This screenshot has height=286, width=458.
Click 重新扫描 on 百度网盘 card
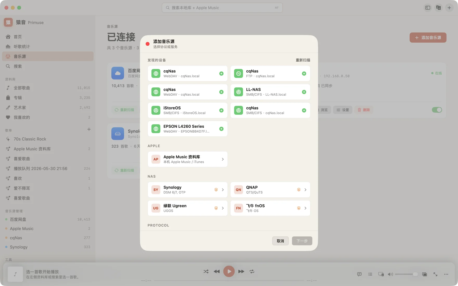124,110
